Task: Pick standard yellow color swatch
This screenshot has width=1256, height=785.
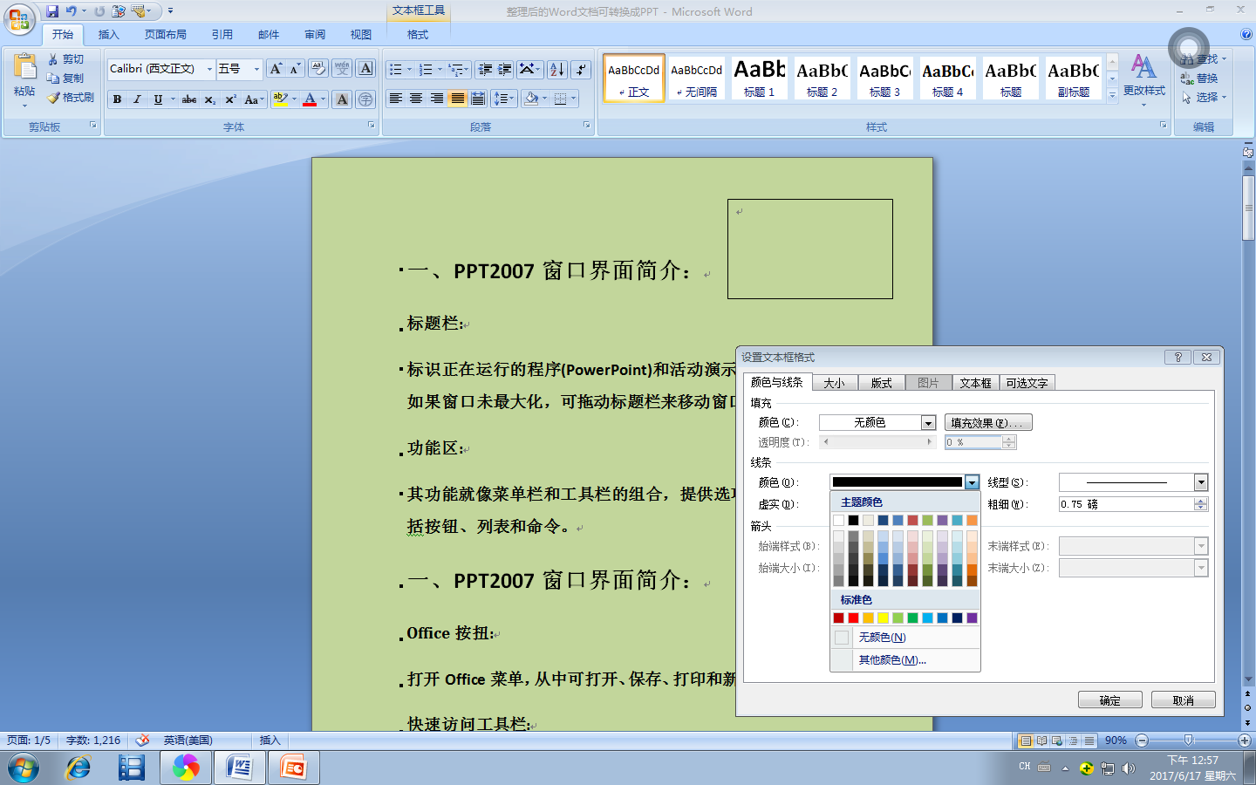Action: [883, 618]
